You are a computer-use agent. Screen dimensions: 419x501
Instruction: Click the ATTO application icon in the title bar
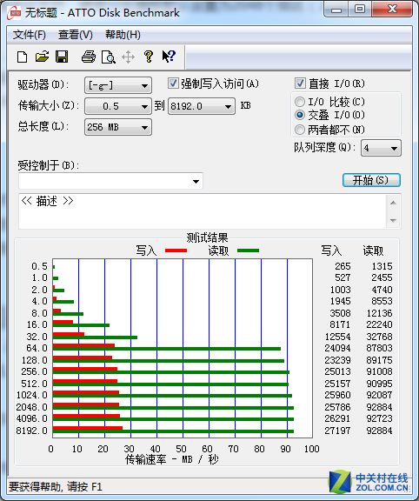coord(14,13)
